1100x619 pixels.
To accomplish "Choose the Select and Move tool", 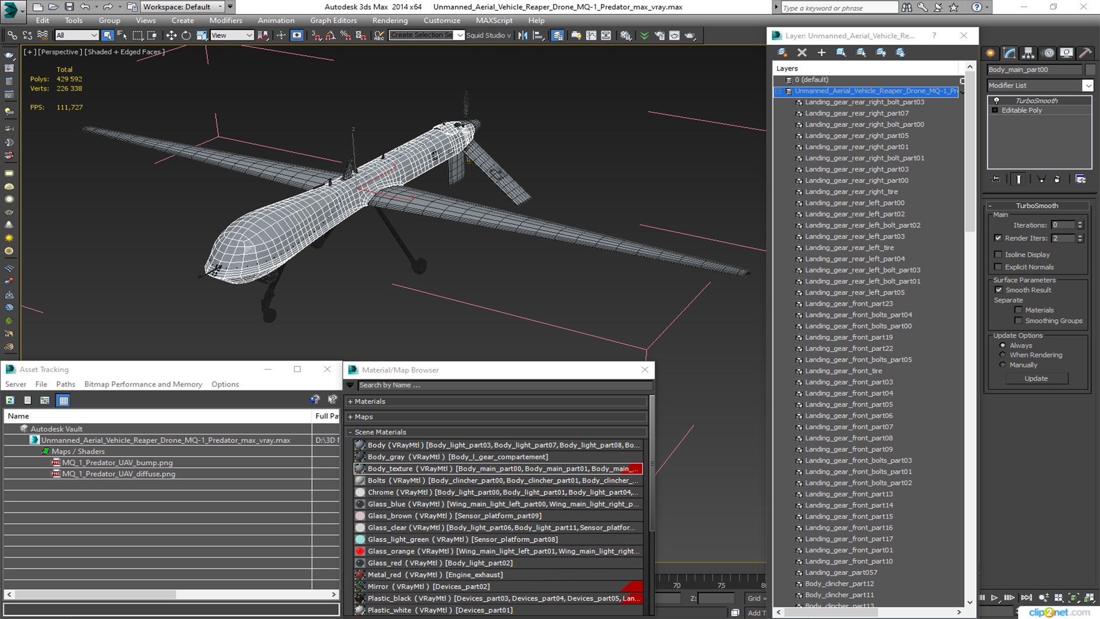I will (x=171, y=36).
